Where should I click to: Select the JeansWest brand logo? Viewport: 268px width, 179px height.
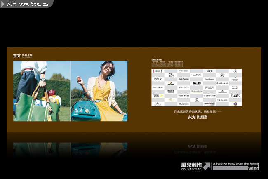tap(235, 96)
